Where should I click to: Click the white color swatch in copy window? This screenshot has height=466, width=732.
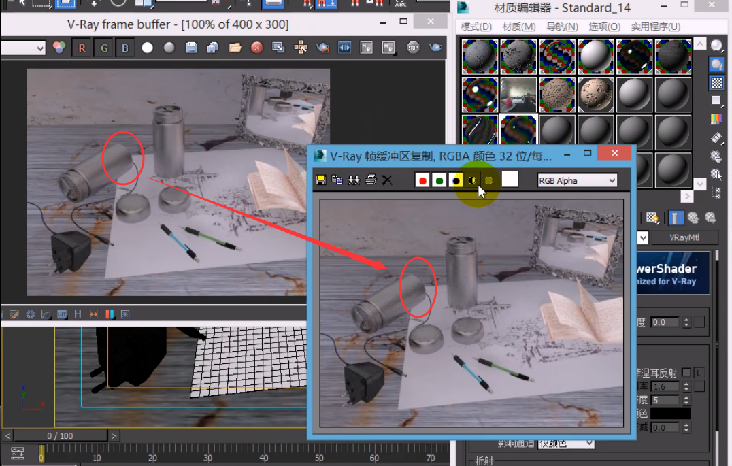pyautogui.click(x=510, y=179)
